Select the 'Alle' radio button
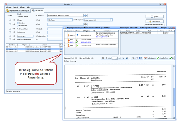This screenshot has width=180, height=126. 18,14
